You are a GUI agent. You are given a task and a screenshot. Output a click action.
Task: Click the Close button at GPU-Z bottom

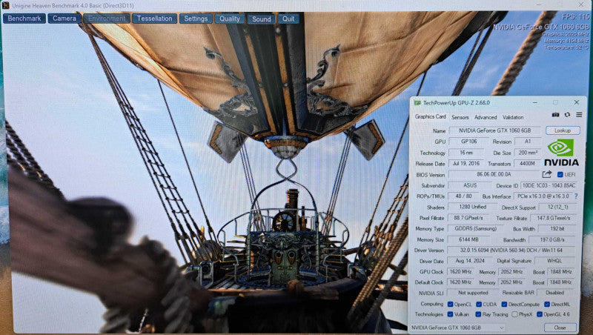560,328
